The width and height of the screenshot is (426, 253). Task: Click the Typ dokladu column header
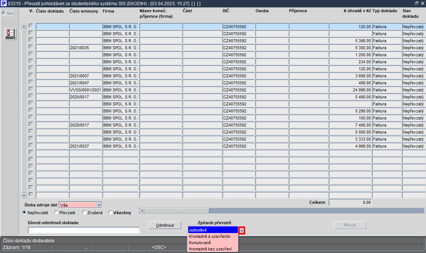[385, 11]
